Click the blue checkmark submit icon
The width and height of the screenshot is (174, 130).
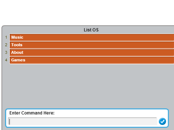click(x=162, y=121)
